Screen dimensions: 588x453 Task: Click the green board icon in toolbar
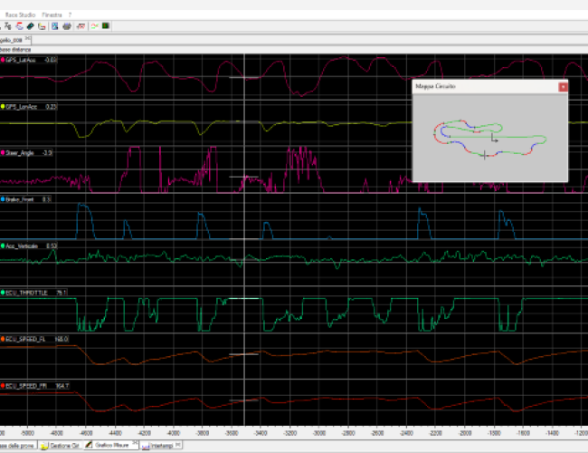[x=105, y=26]
